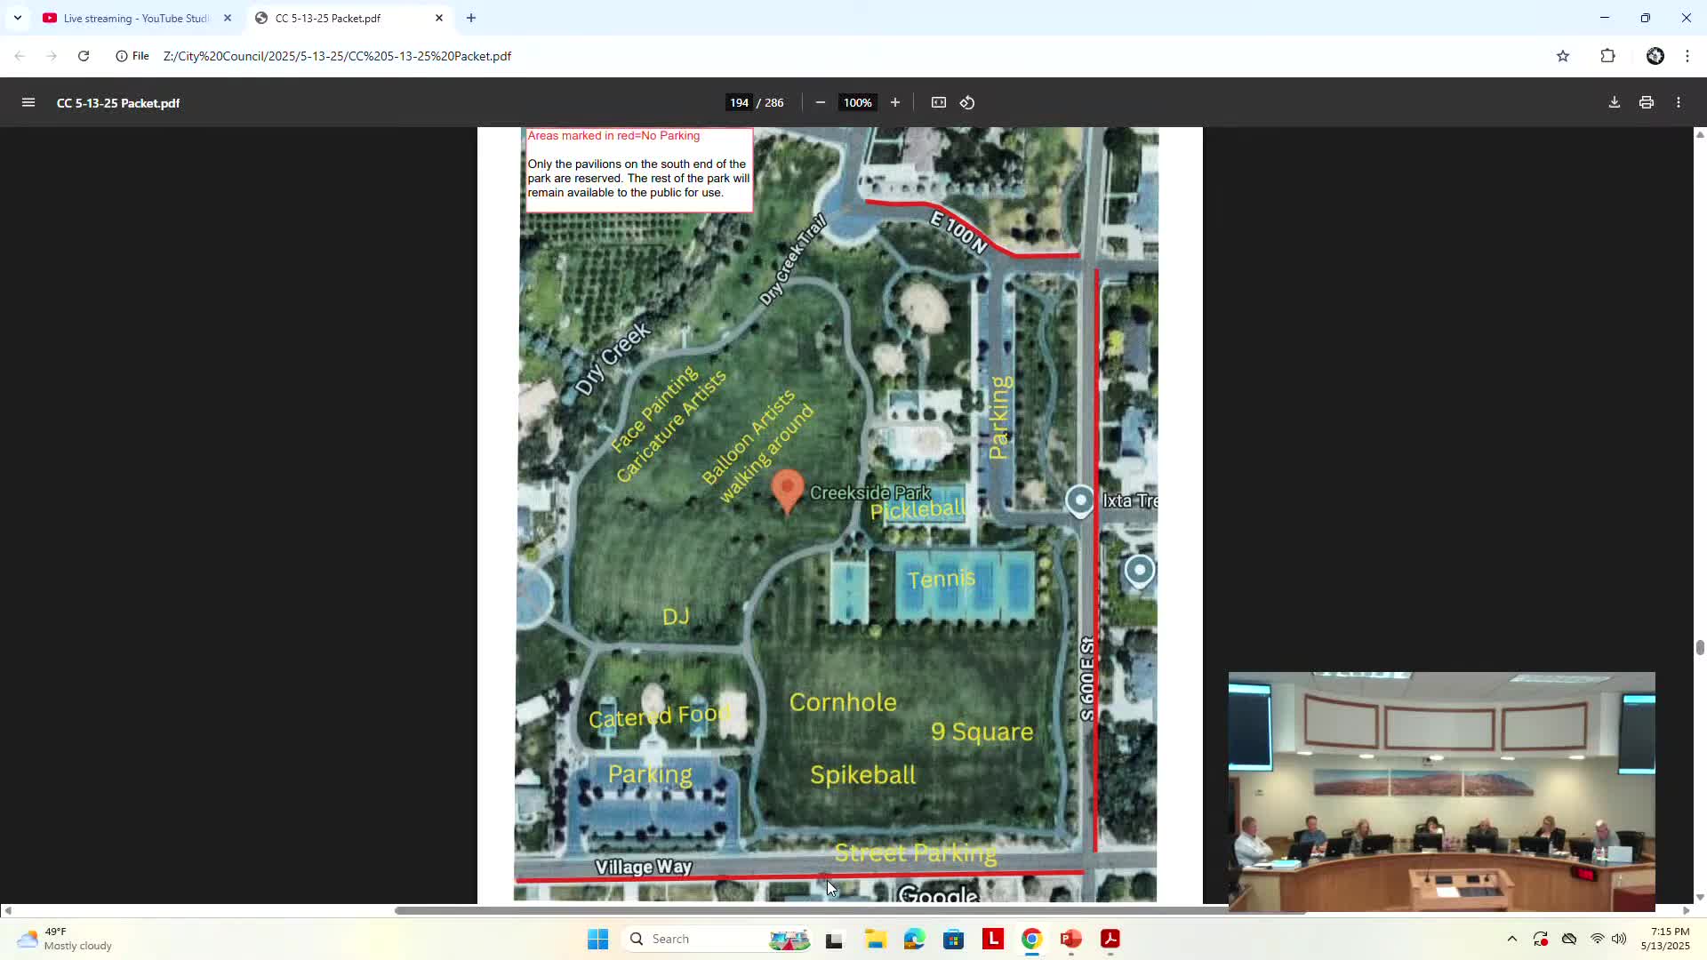Bookmark this tab with the star icon
Image resolution: width=1707 pixels, height=960 pixels.
(x=1562, y=56)
